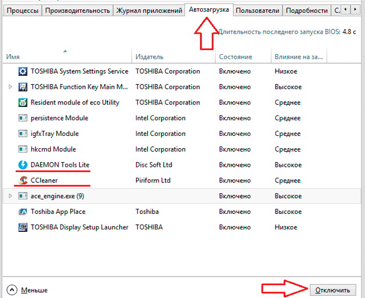Click Intel Corporation in the hkcmd Module row
The width and height of the screenshot is (365, 298).
[160, 149]
